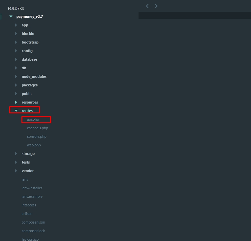Expand the storage folder arrow

16,154
